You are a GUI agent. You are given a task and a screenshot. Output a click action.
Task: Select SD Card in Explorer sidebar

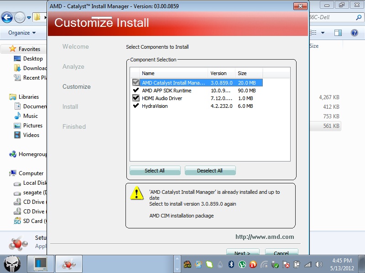tap(30, 221)
